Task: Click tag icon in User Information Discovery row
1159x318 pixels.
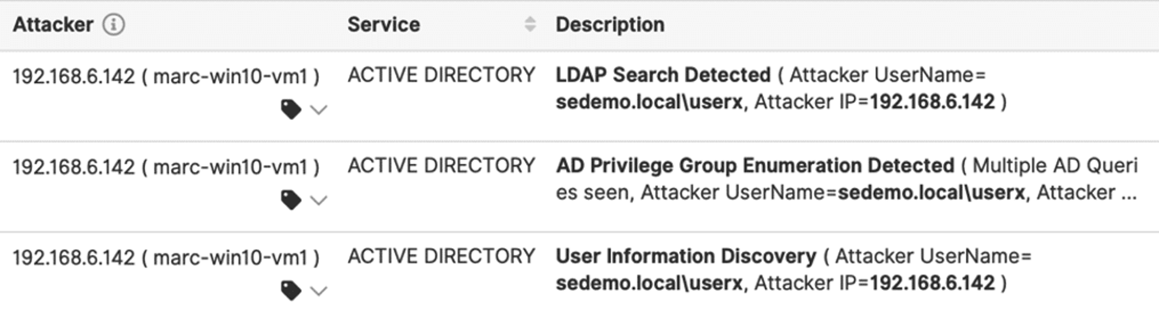Action: pos(291,290)
